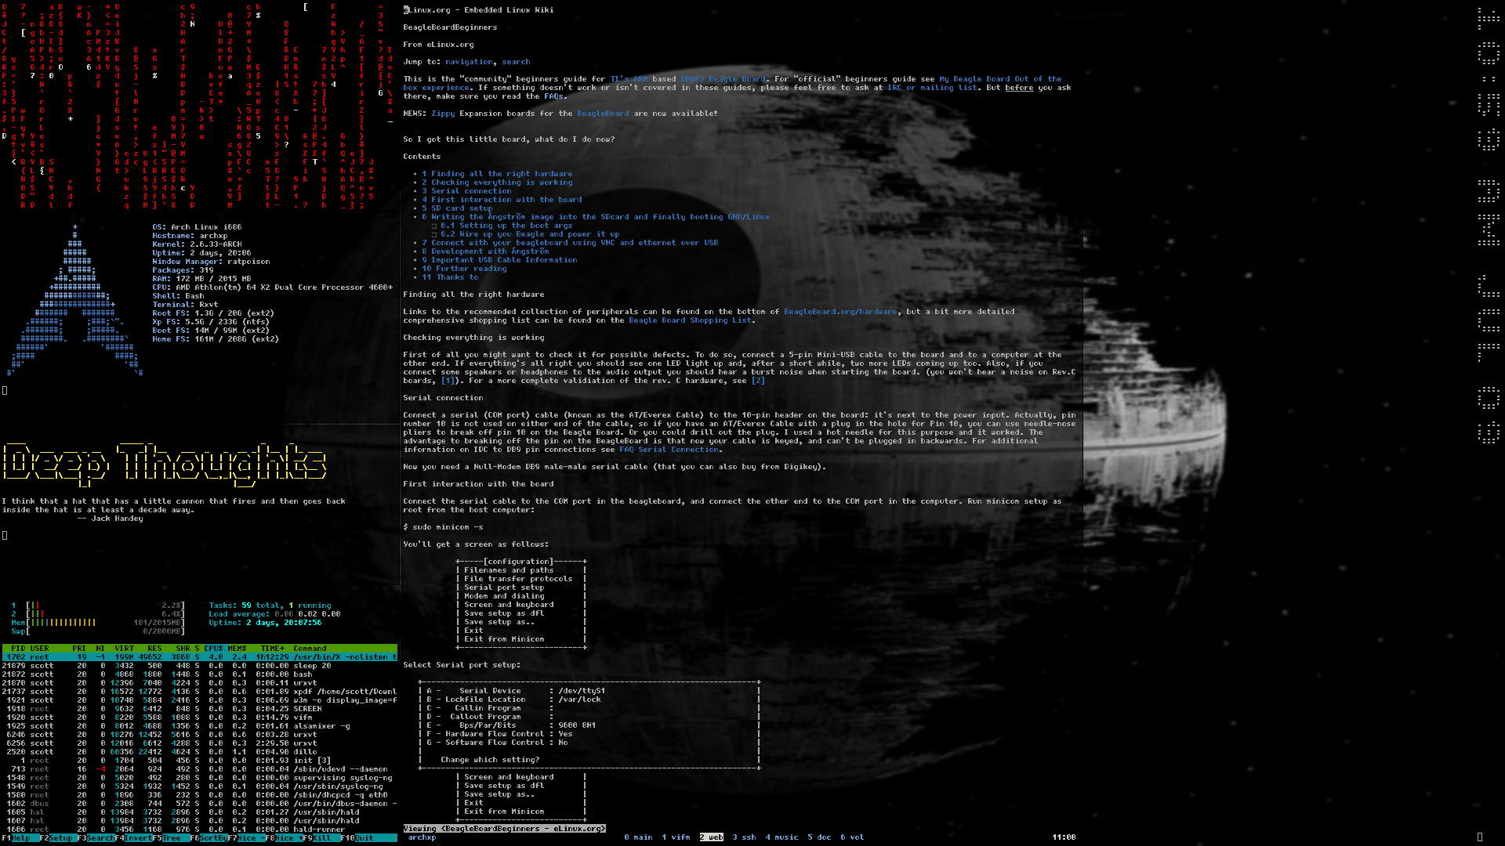The image size is (1505, 846).
Task: Switch to screen window 0 main
Action: coord(638,837)
